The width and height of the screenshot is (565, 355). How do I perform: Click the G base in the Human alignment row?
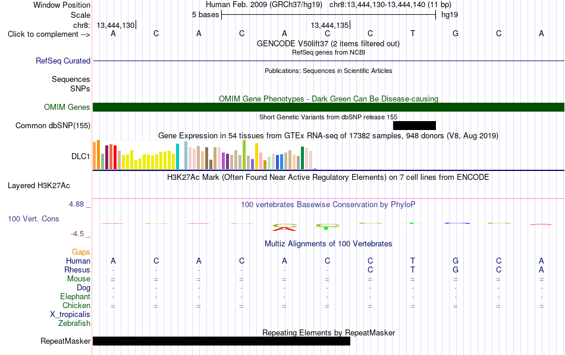(x=456, y=261)
